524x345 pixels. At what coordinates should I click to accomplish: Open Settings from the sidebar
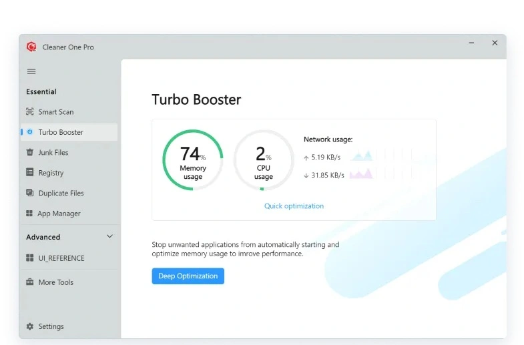(69, 326)
